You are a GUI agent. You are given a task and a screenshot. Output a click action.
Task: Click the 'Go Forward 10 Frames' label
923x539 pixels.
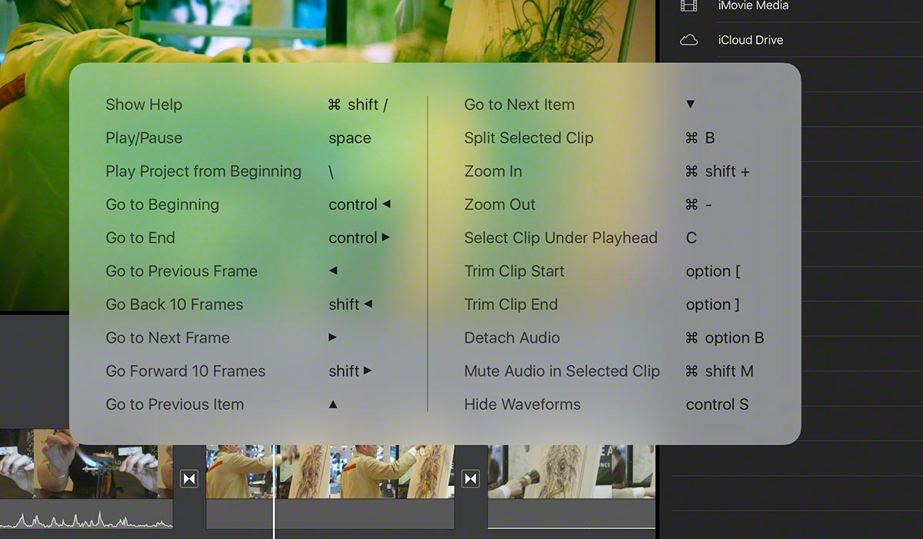click(185, 371)
